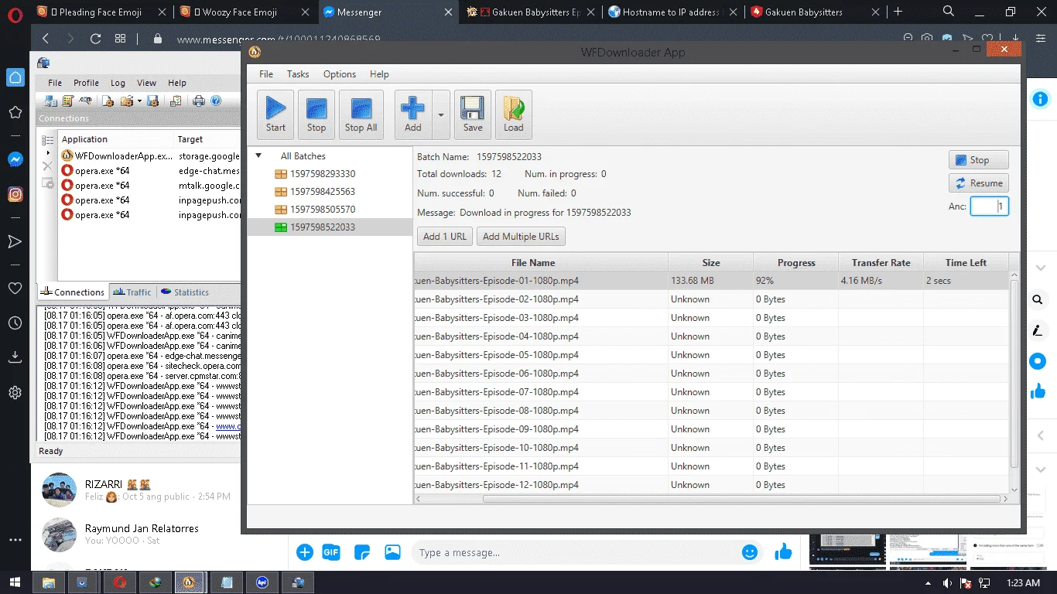The width and height of the screenshot is (1057, 594).
Task: Click the Messenger emoji smiley icon
Action: (749, 552)
